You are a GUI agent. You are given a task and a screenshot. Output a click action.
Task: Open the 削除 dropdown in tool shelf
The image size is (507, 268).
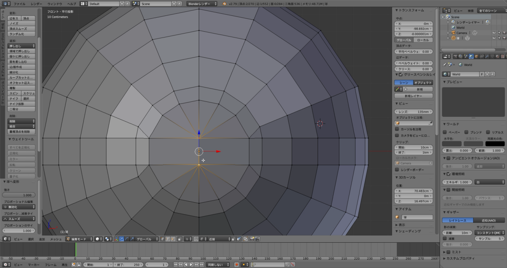21,121
